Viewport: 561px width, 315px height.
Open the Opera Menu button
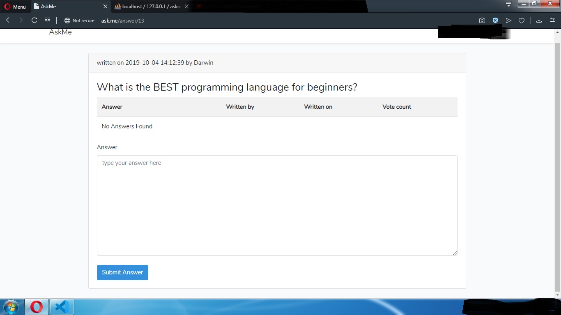[x=15, y=7]
